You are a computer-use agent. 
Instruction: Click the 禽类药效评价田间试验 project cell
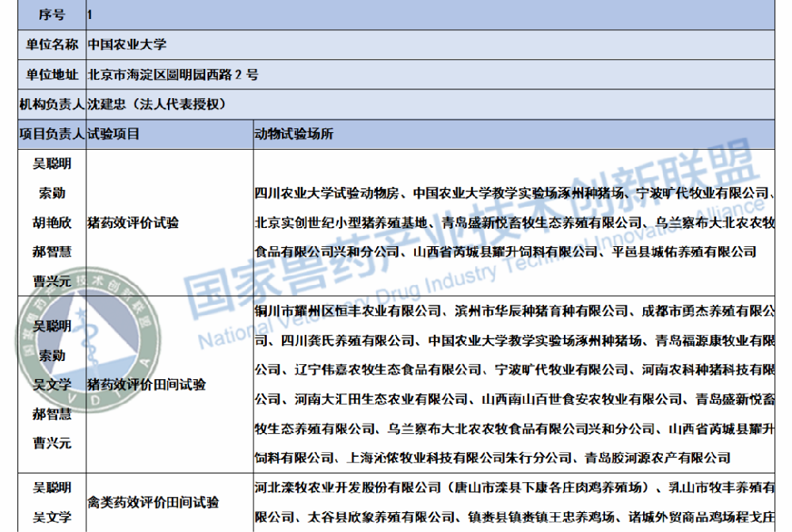(169, 502)
